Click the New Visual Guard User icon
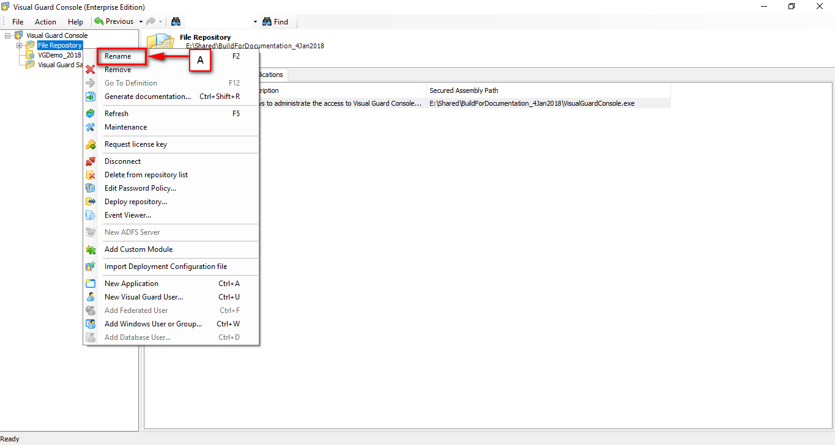Screen dimensions: 835x445 pos(91,296)
